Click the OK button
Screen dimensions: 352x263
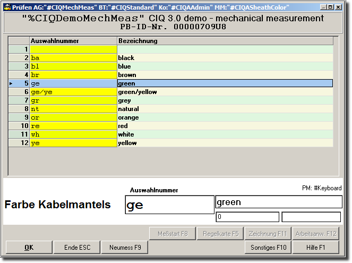tap(29, 248)
